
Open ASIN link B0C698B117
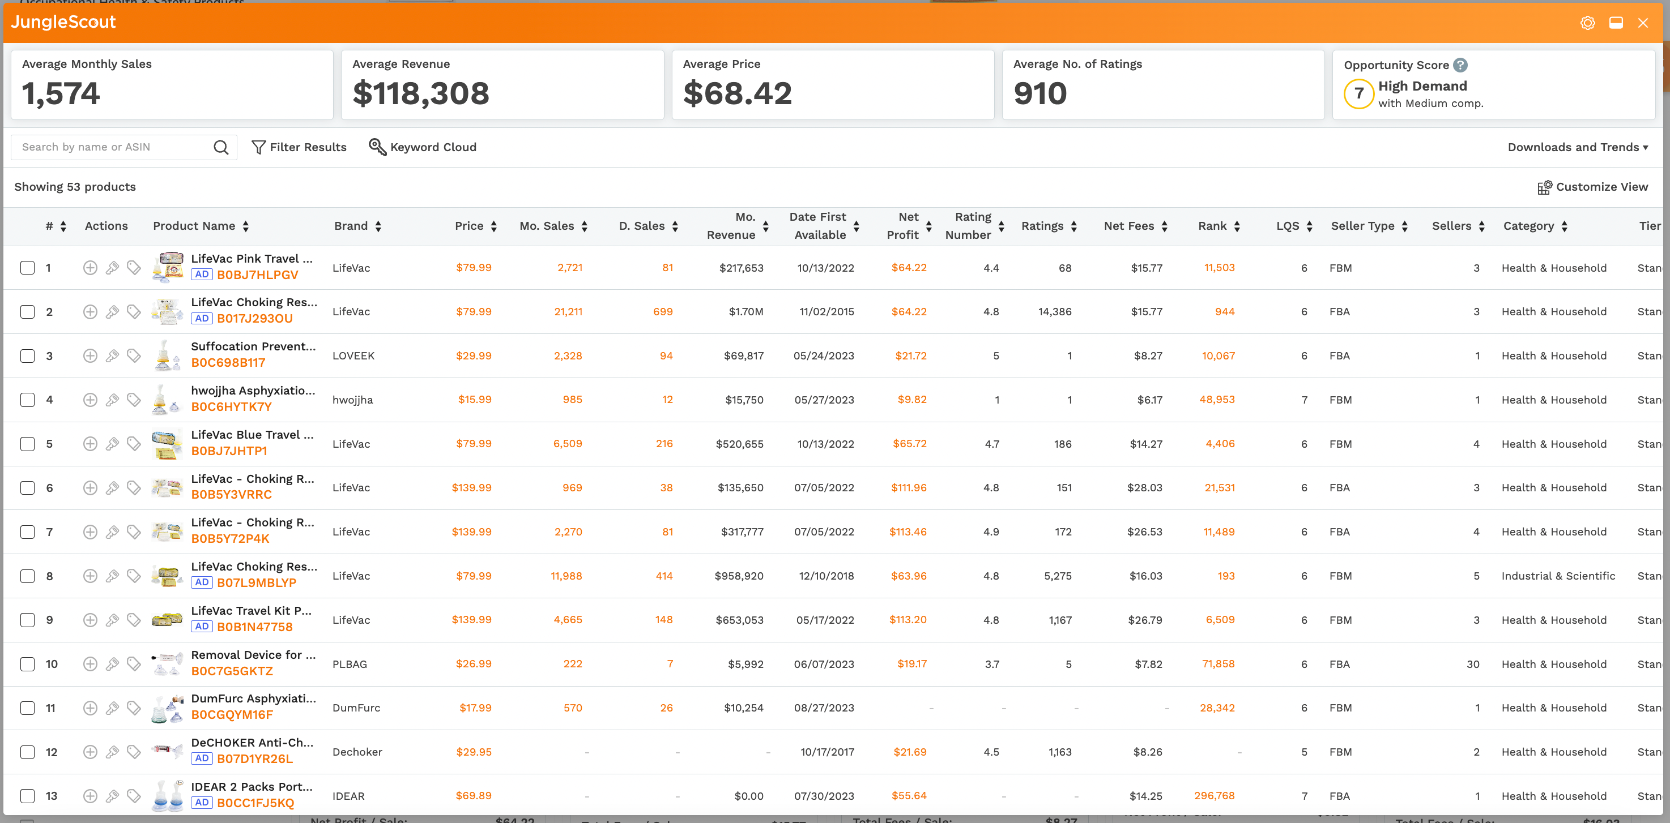[228, 363]
